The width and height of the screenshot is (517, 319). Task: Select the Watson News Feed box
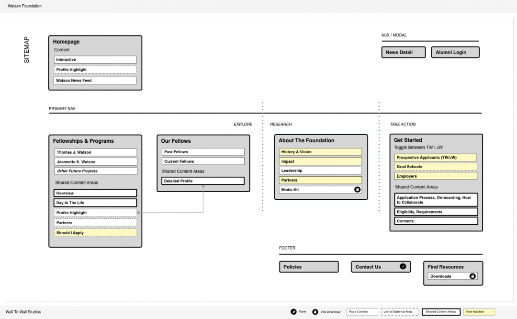click(x=95, y=80)
